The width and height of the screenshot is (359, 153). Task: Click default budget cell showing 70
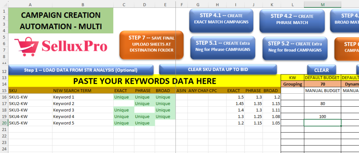pyautogui.click(x=322, y=84)
